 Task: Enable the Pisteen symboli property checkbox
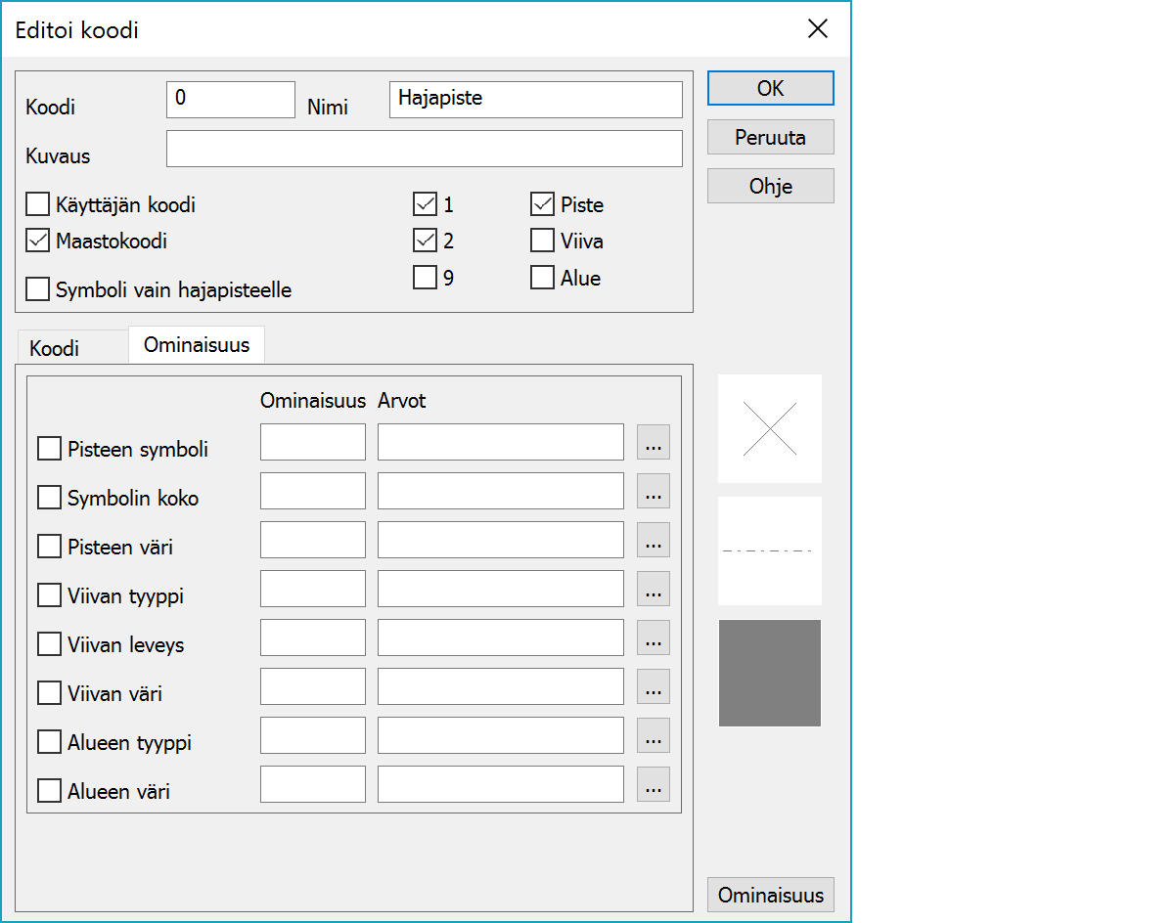(49, 449)
